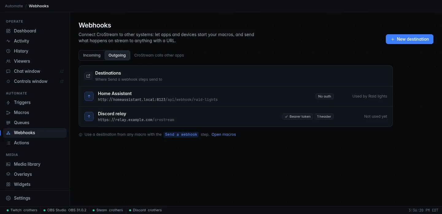The image size is (442, 214).
Task: Click the Not used yet label
Action: pos(376,116)
